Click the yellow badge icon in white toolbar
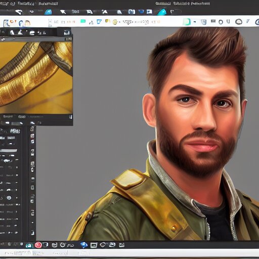 click(x=107, y=21)
